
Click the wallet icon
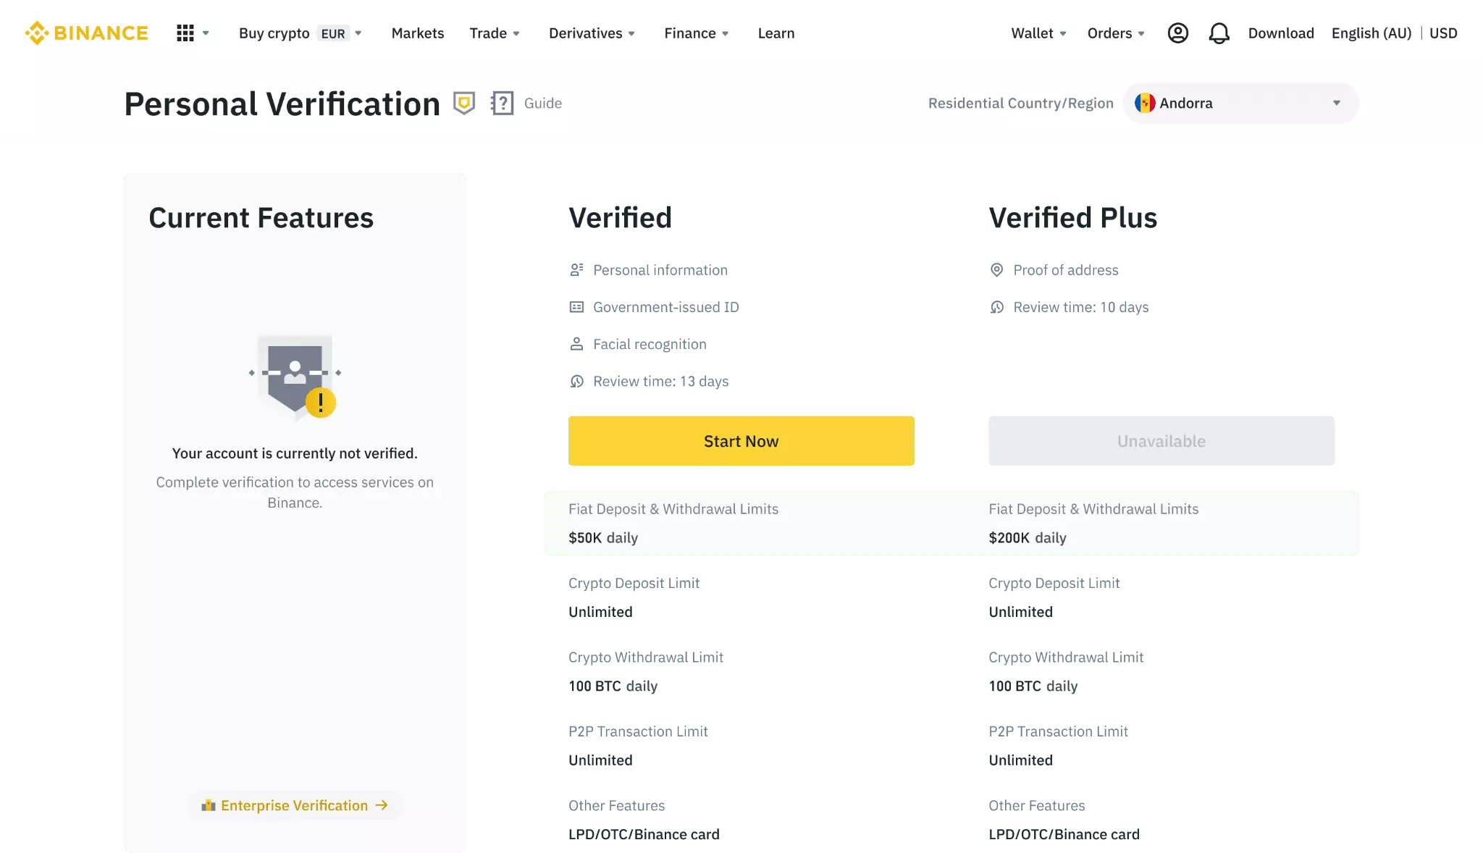[x=1032, y=33]
